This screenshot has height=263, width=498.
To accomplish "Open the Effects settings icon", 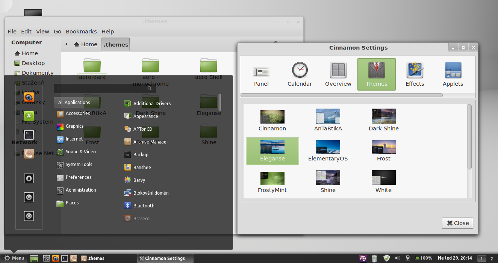I will [x=415, y=74].
